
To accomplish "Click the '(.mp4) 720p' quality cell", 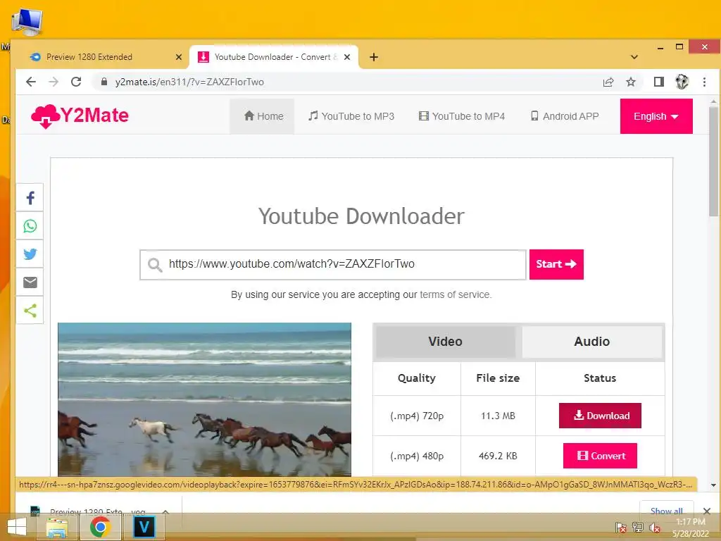I will 417,416.
